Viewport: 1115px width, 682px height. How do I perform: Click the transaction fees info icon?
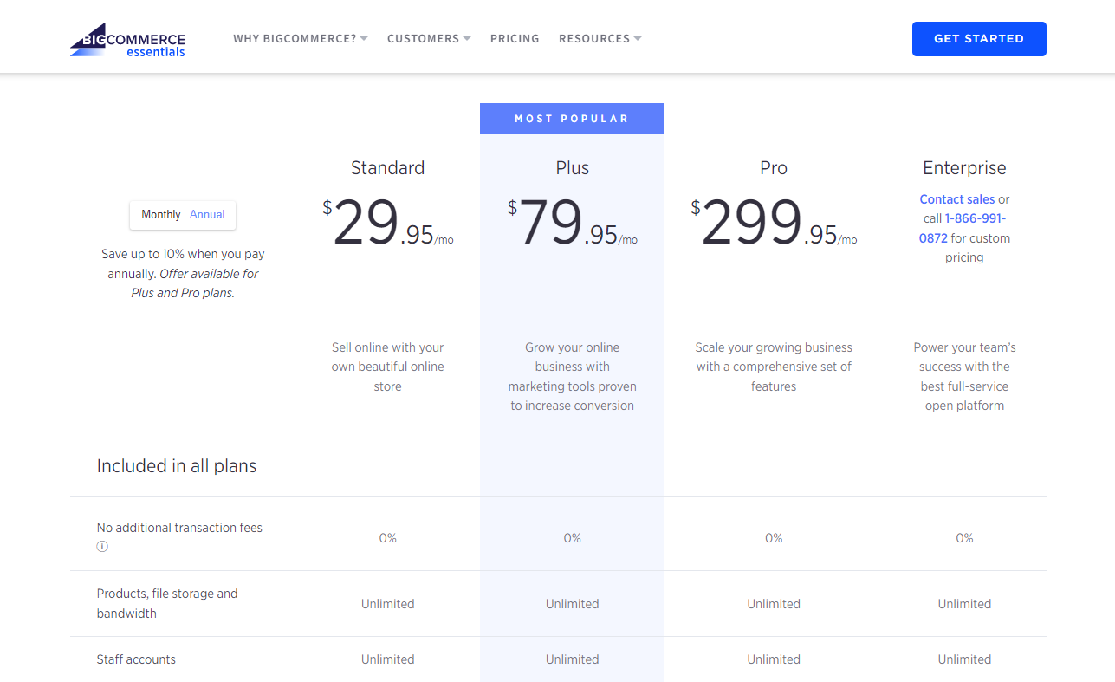tap(102, 547)
